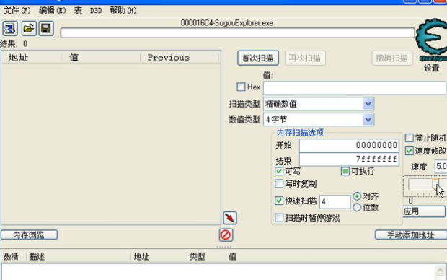Toggle the 速度修改 checkbox
Viewport: 447px width, 280px height.
[x=409, y=151]
